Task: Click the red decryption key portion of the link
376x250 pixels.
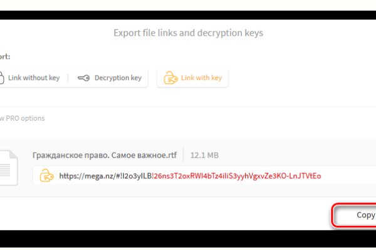Action: pyautogui.click(x=237, y=176)
